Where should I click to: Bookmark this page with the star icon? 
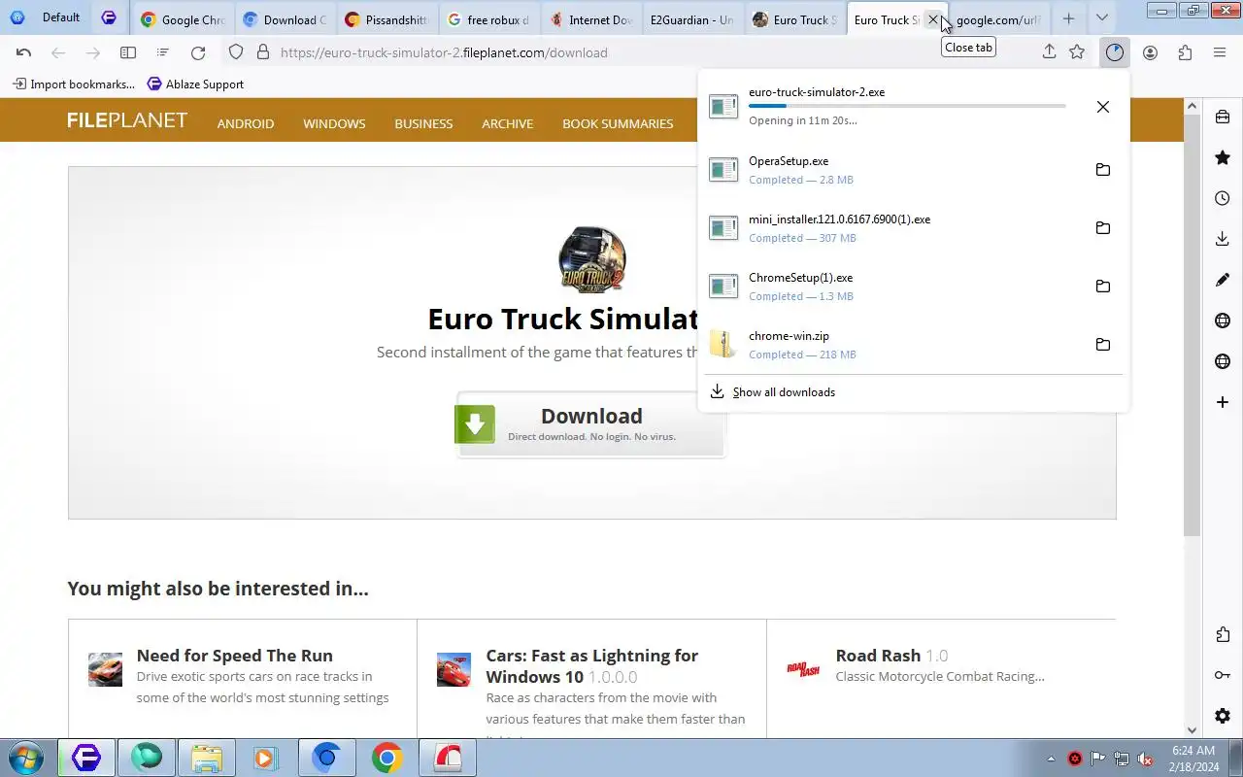tap(1077, 52)
